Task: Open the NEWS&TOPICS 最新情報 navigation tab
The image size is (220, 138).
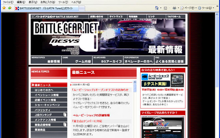Action: coord(46,60)
